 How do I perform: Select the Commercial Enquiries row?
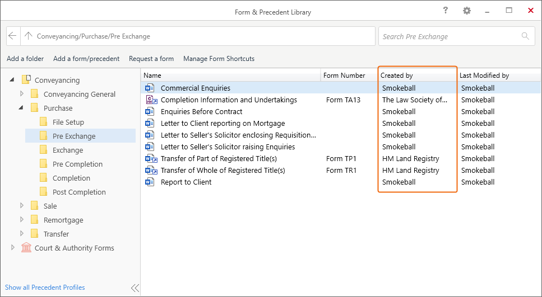click(340, 88)
